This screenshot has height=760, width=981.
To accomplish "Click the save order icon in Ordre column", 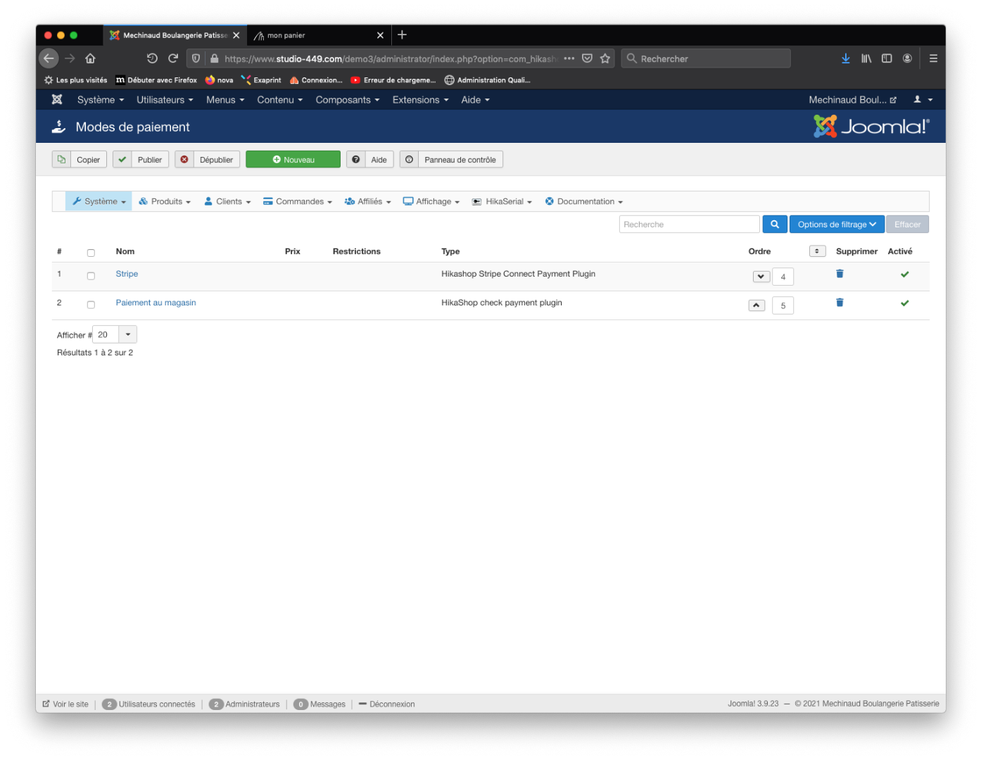I will point(817,251).
